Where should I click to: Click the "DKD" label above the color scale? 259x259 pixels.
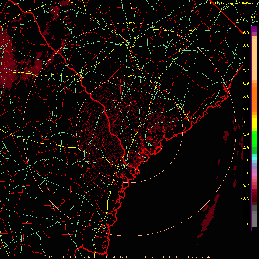pyautogui.click(x=253, y=17)
